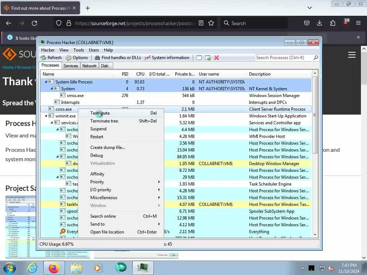Click the process list vertical scrollbar thumb
Screen dimensions: 367x275
click(x=315, y=115)
